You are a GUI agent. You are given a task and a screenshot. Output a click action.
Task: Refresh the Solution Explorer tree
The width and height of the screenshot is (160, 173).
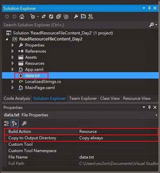point(51,17)
